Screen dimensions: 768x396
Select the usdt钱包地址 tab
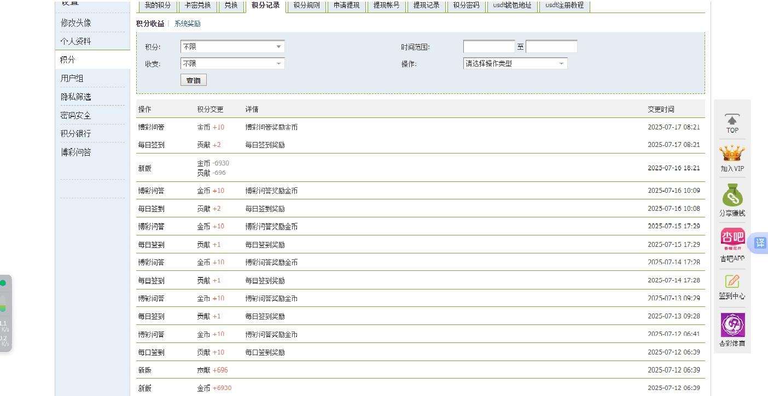(x=512, y=5)
